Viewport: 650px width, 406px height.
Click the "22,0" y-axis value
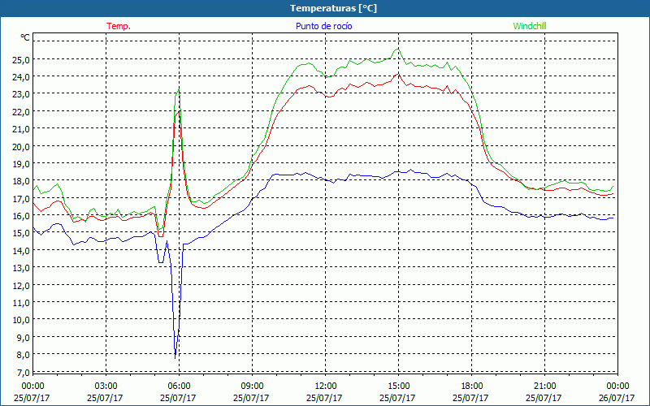[x=21, y=112]
